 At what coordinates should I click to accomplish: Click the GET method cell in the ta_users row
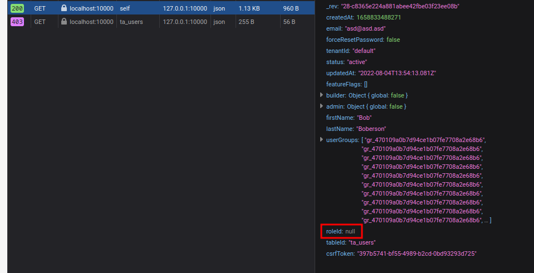(x=40, y=22)
